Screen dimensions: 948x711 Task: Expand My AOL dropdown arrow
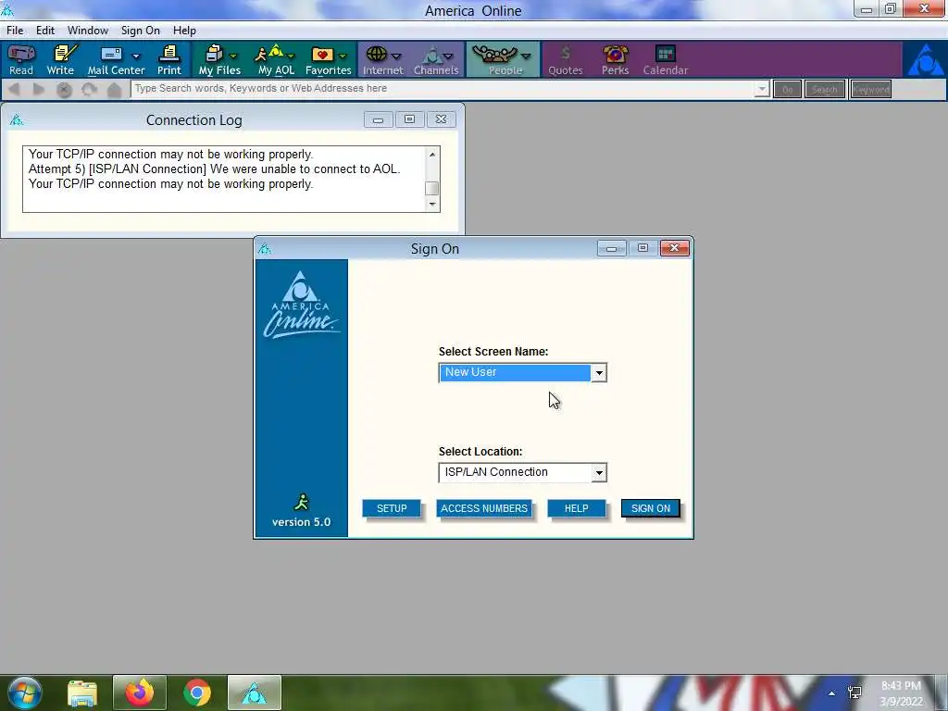tap(292, 56)
